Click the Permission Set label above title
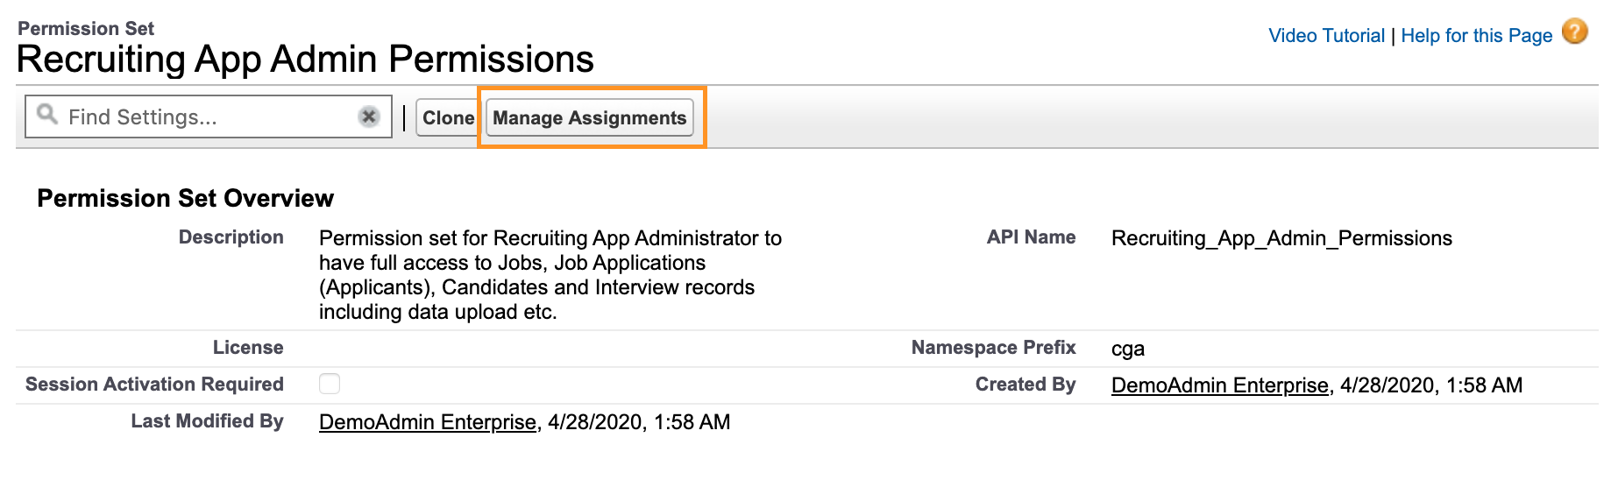Image resolution: width=1611 pixels, height=480 pixels. (86, 29)
